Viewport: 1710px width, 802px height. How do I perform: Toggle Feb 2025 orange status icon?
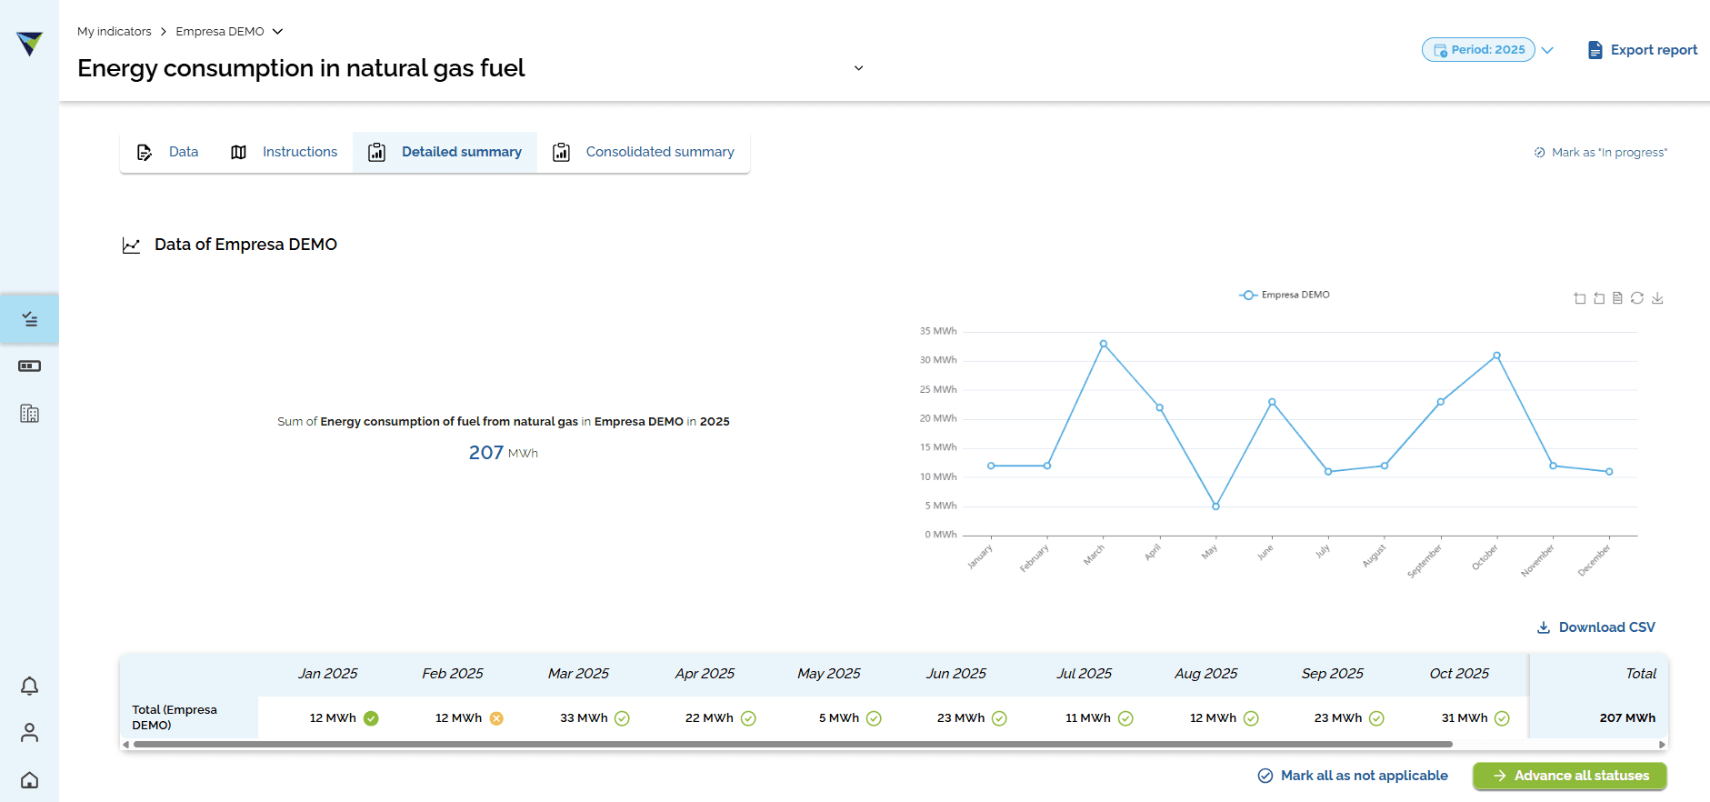coord(496,718)
